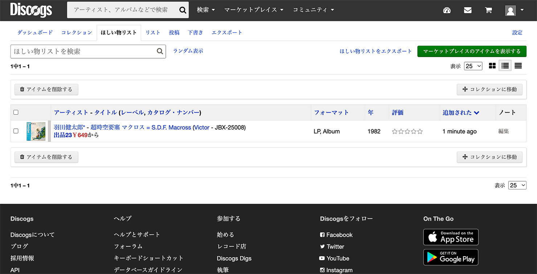Sort by アーティスト column header
Image resolution: width=537 pixels, height=274 pixels.
click(71, 113)
